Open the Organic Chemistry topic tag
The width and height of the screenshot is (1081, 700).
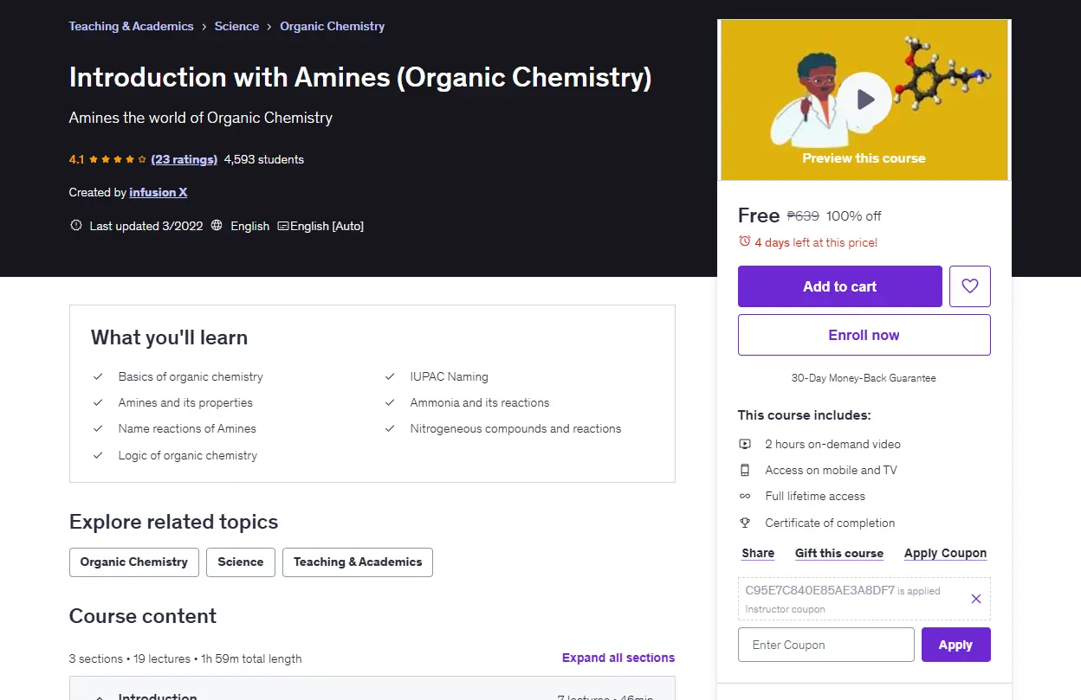click(134, 562)
